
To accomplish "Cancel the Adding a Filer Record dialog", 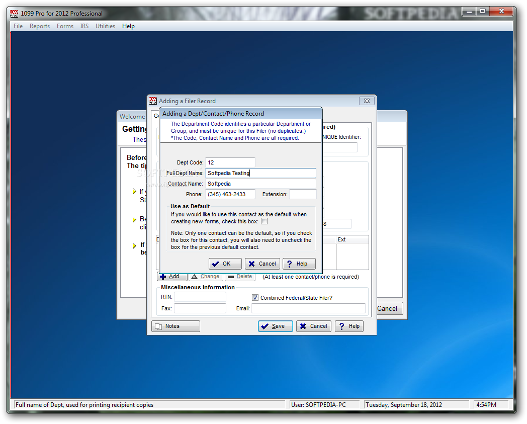I will 314,326.
